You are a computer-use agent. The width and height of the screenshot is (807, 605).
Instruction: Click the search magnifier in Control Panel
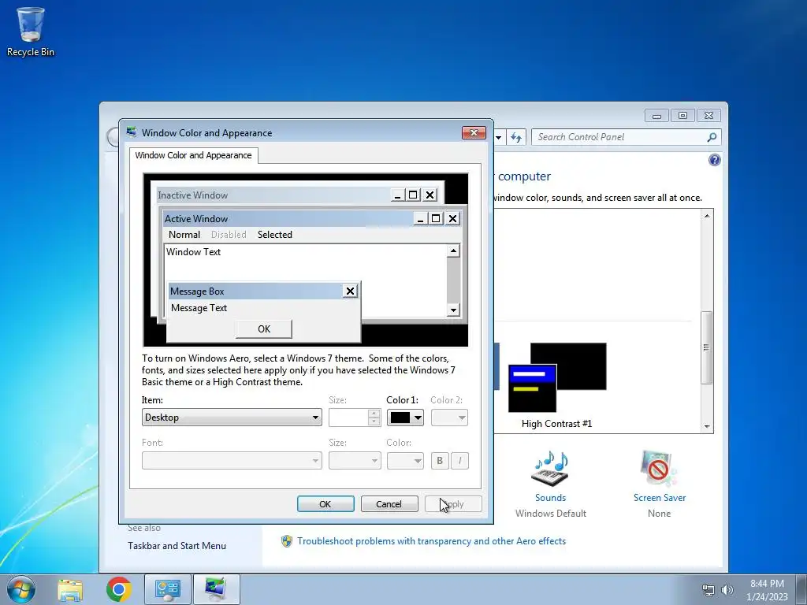pyautogui.click(x=712, y=137)
